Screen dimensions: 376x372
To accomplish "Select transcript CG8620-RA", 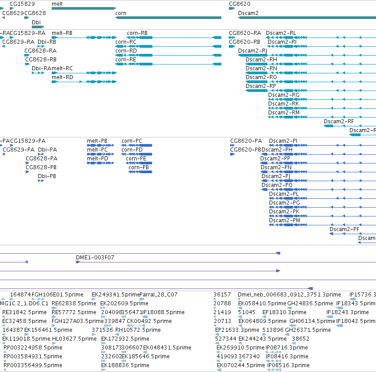I will tap(245, 33).
